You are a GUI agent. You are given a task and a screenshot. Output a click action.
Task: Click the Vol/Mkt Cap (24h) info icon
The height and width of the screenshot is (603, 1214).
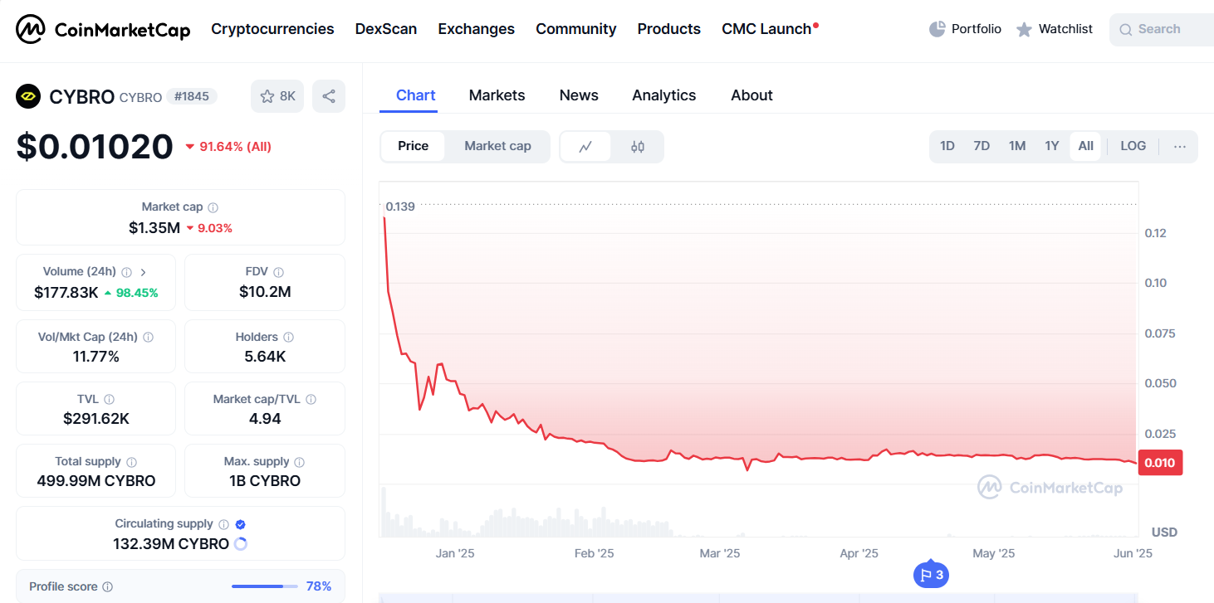tap(148, 338)
